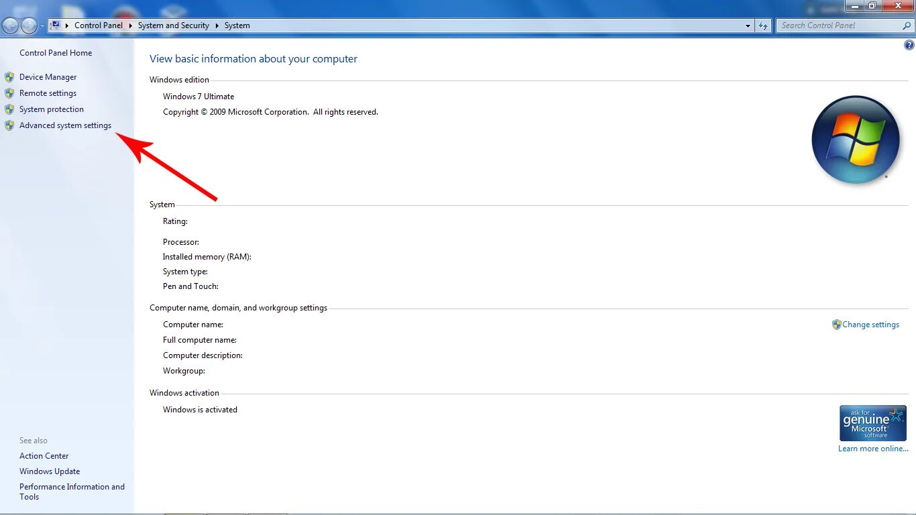Screen dimensions: 916x515
Task: Click the Device Manager shield icon
Action: (9, 77)
